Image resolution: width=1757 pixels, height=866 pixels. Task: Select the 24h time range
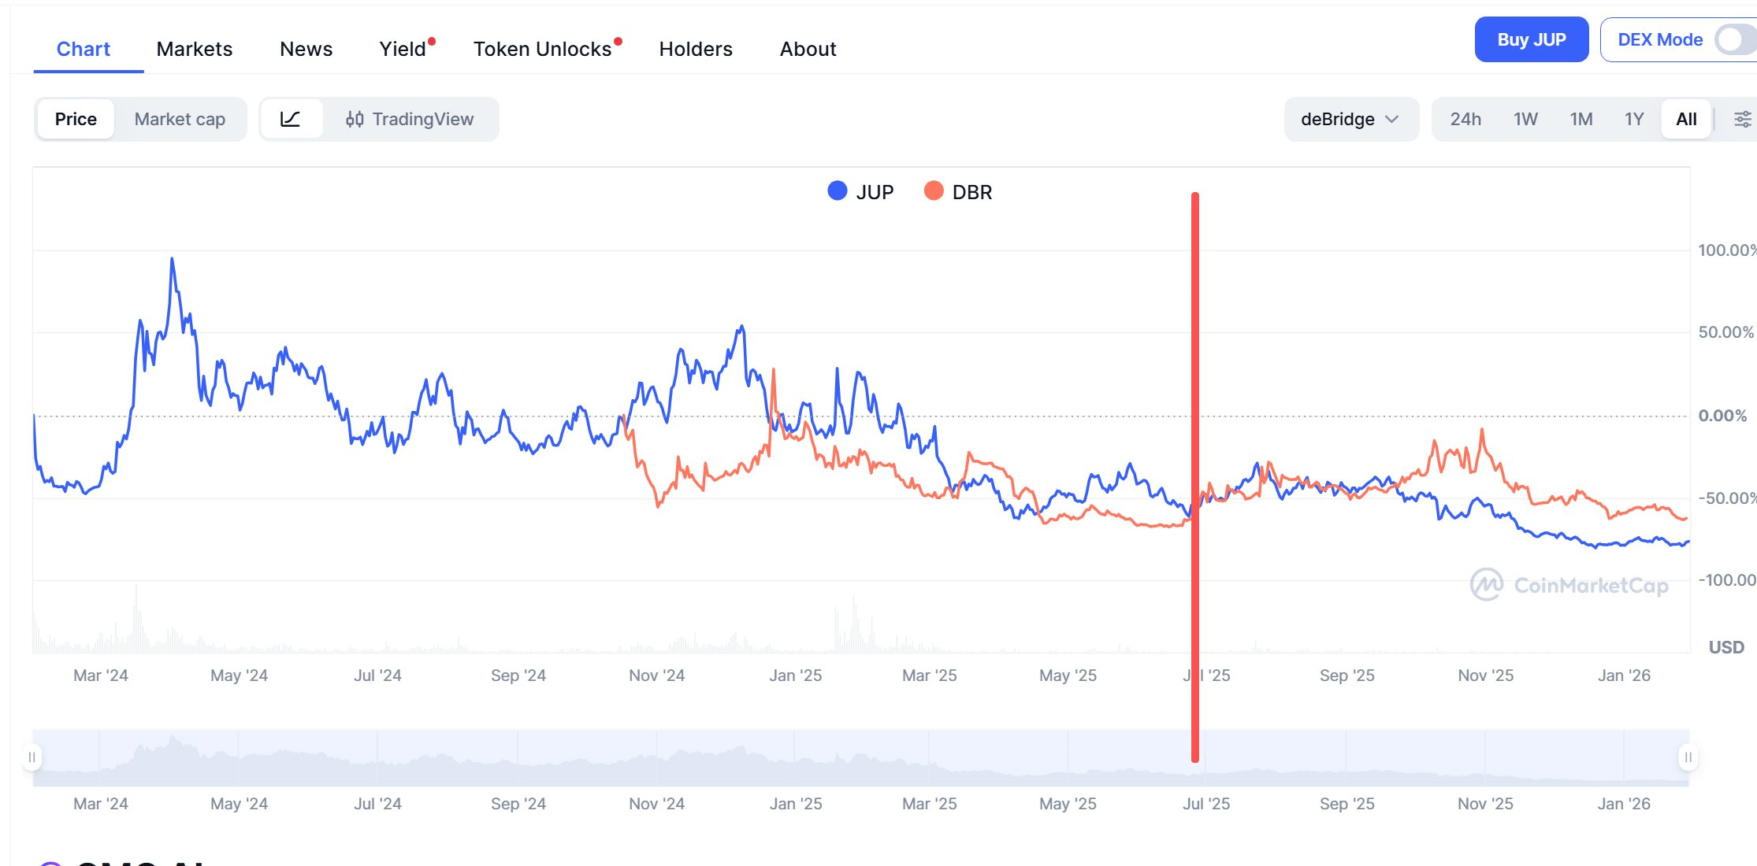1465,119
